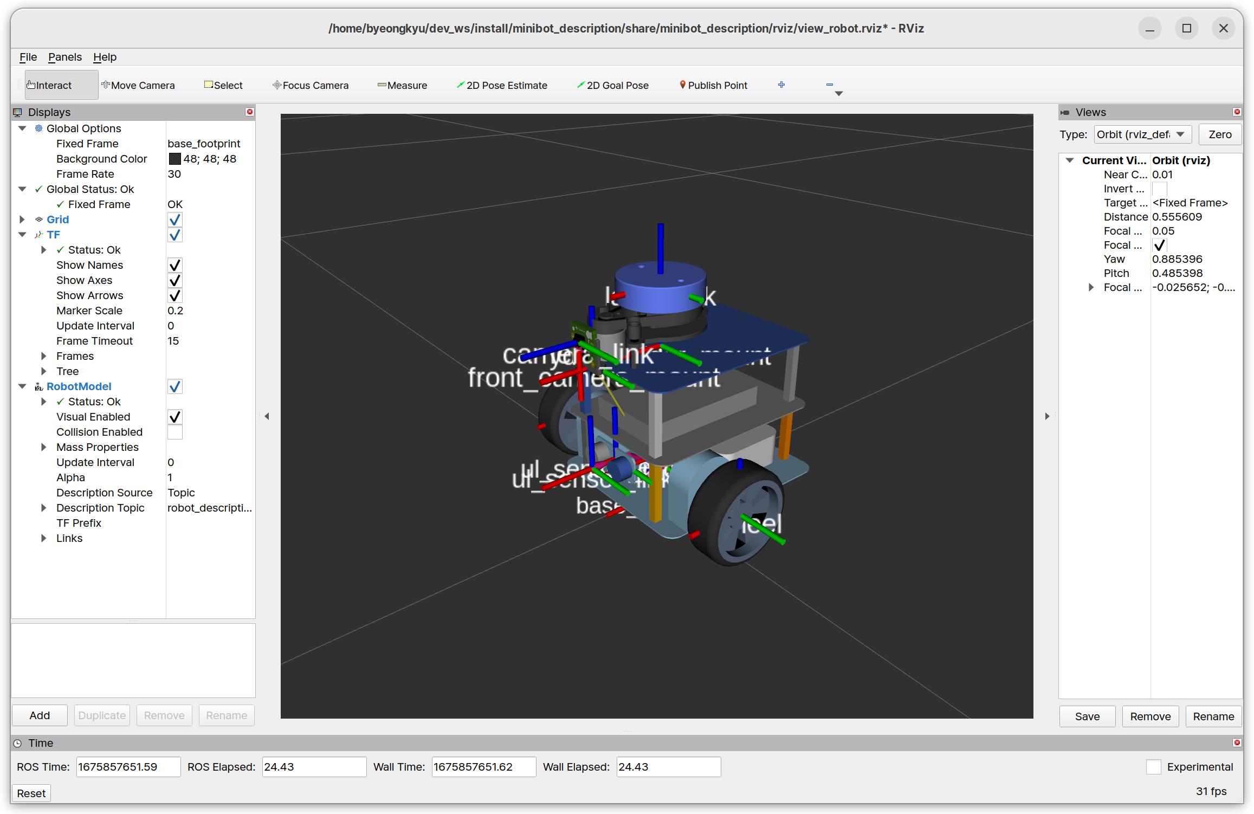This screenshot has width=1254, height=814.
Task: Choose the Select tool in toolbar
Action: (x=223, y=85)
